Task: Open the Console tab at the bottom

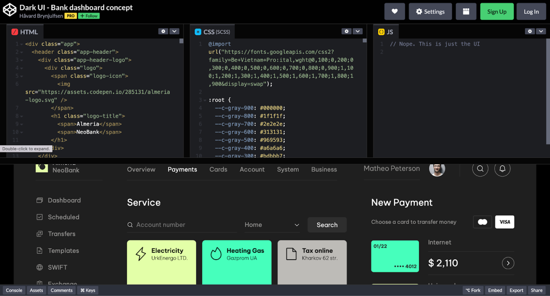Action: [14, 290]
